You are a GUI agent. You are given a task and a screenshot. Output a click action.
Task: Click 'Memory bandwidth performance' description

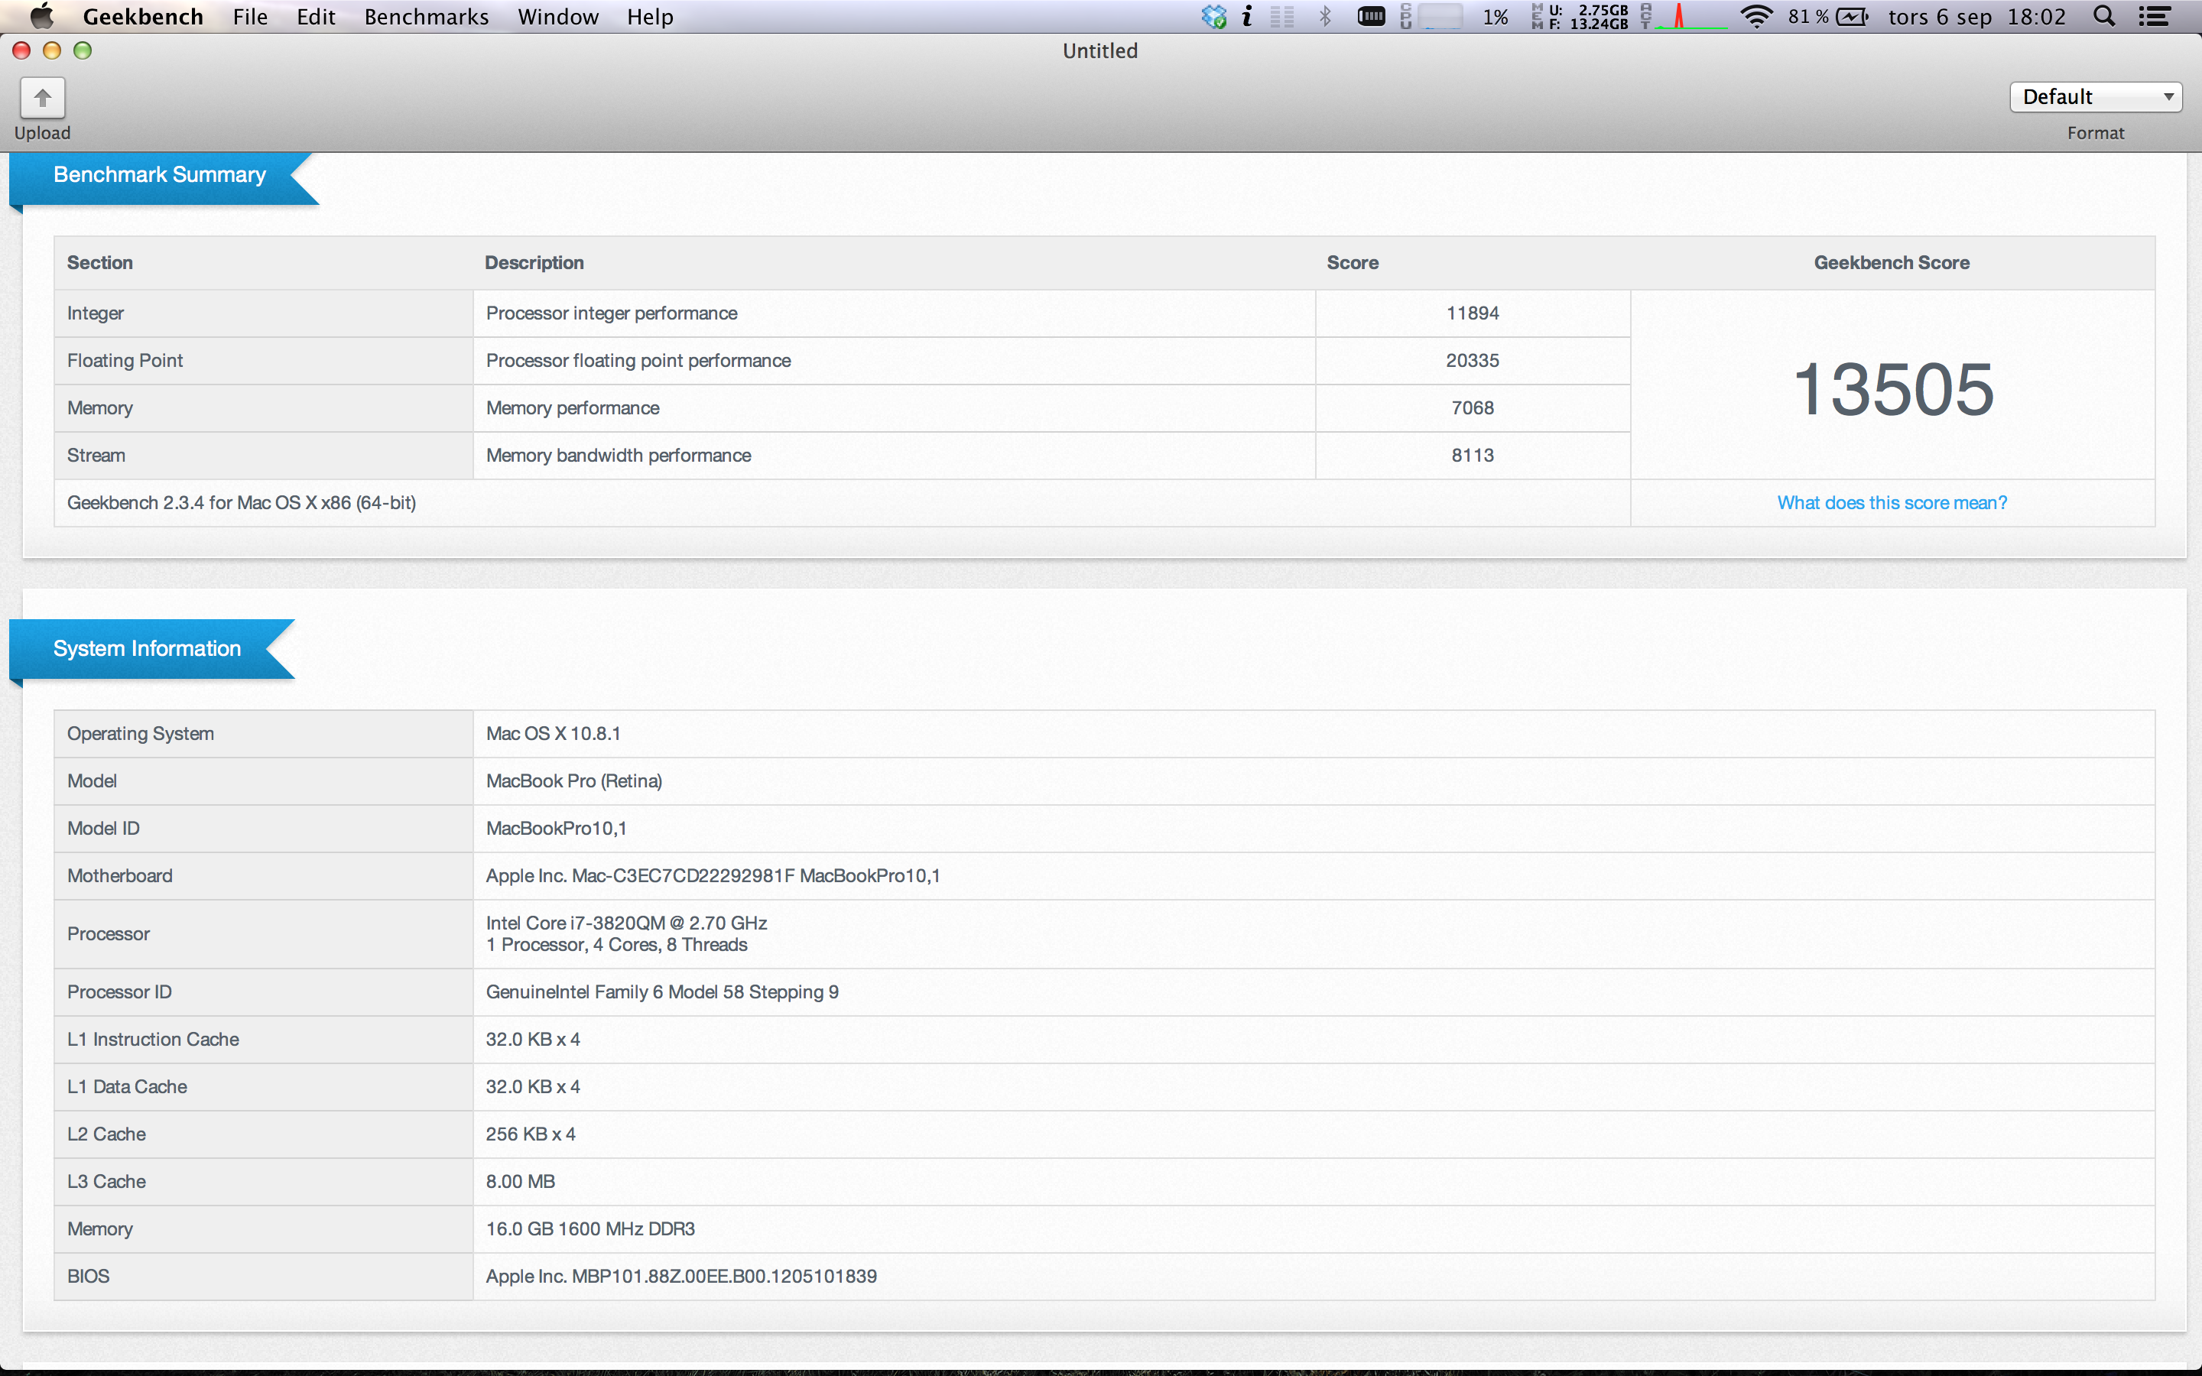click(x=619, y=455)
